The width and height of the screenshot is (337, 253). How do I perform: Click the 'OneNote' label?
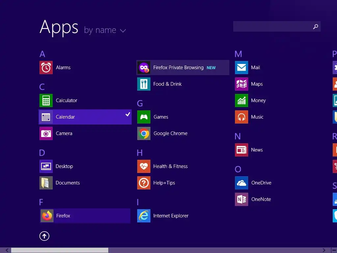[x=261, y=199]
